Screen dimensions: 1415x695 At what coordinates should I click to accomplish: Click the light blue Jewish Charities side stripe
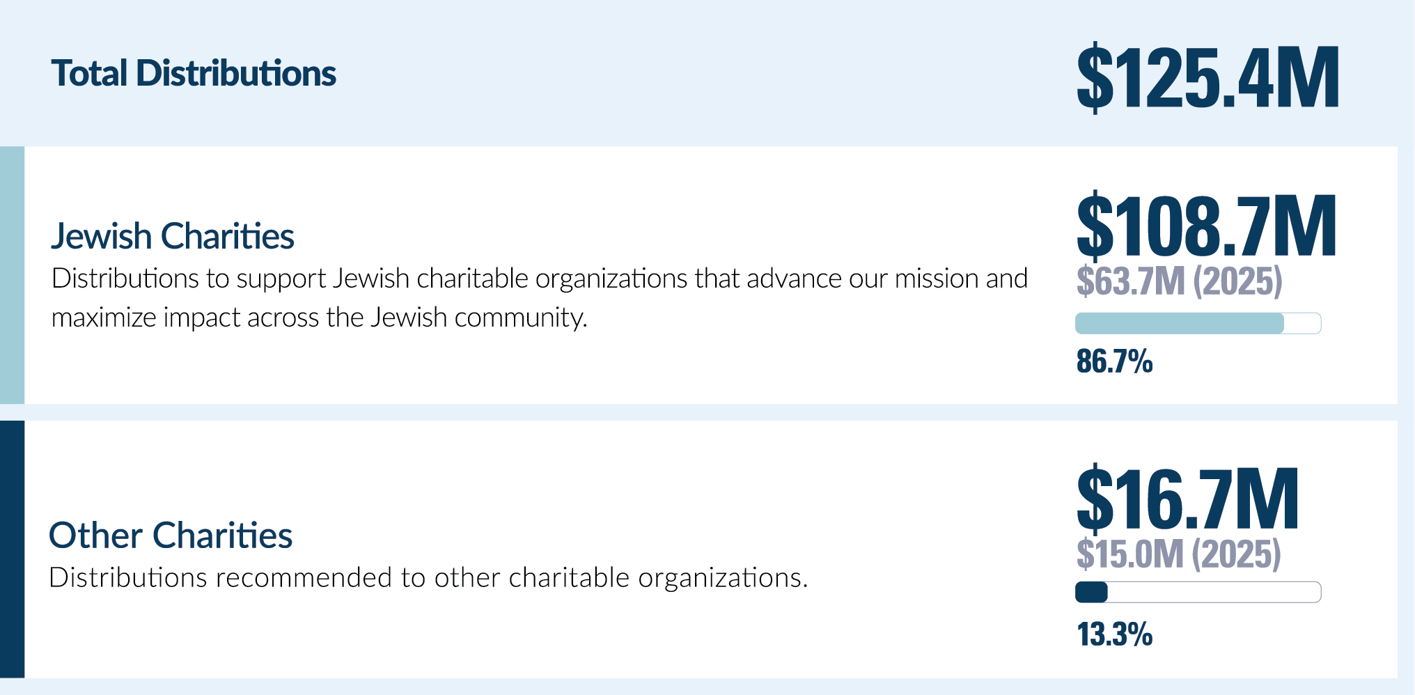12,275
